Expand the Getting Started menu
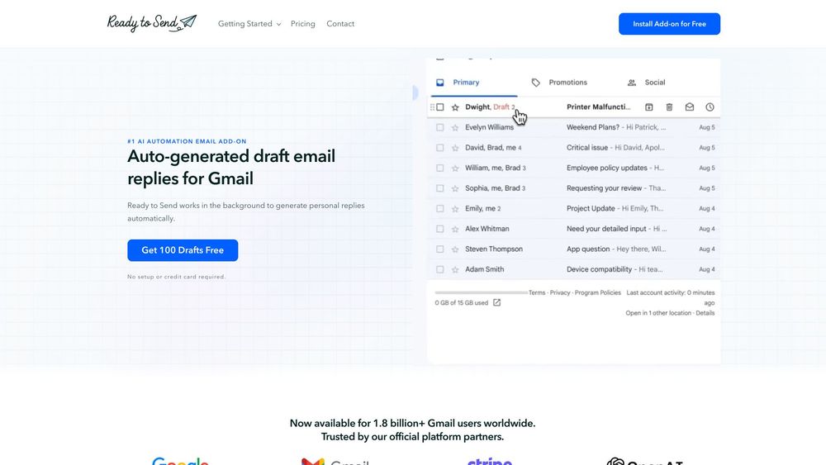 249,24
